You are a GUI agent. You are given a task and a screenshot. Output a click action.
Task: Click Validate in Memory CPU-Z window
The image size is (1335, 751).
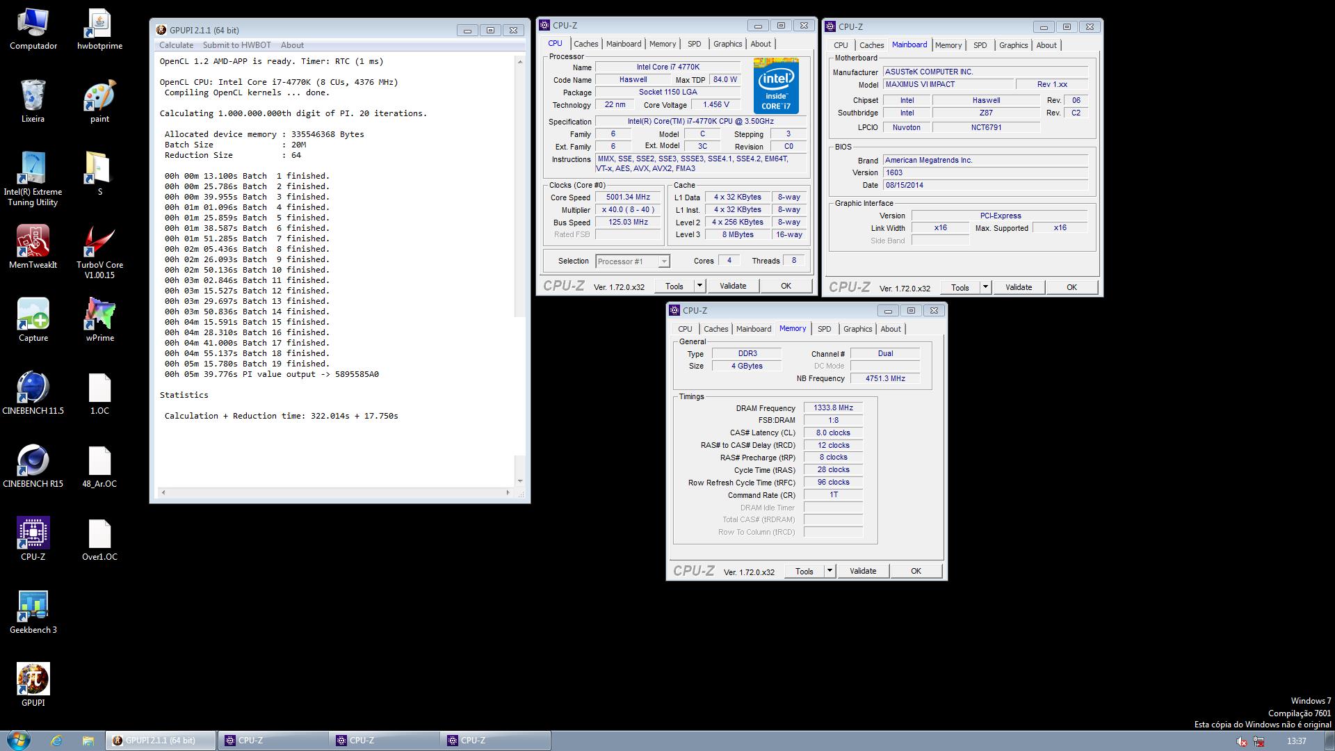[x=862, y=571]
